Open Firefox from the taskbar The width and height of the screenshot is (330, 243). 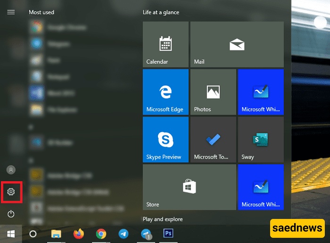(x=79, y=234)
